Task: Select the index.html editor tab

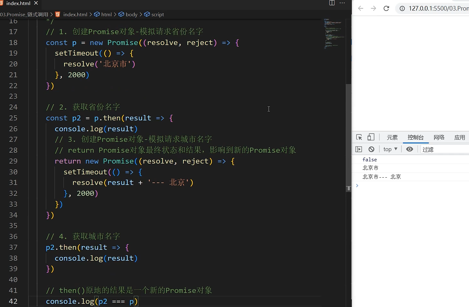Action: 18,3
